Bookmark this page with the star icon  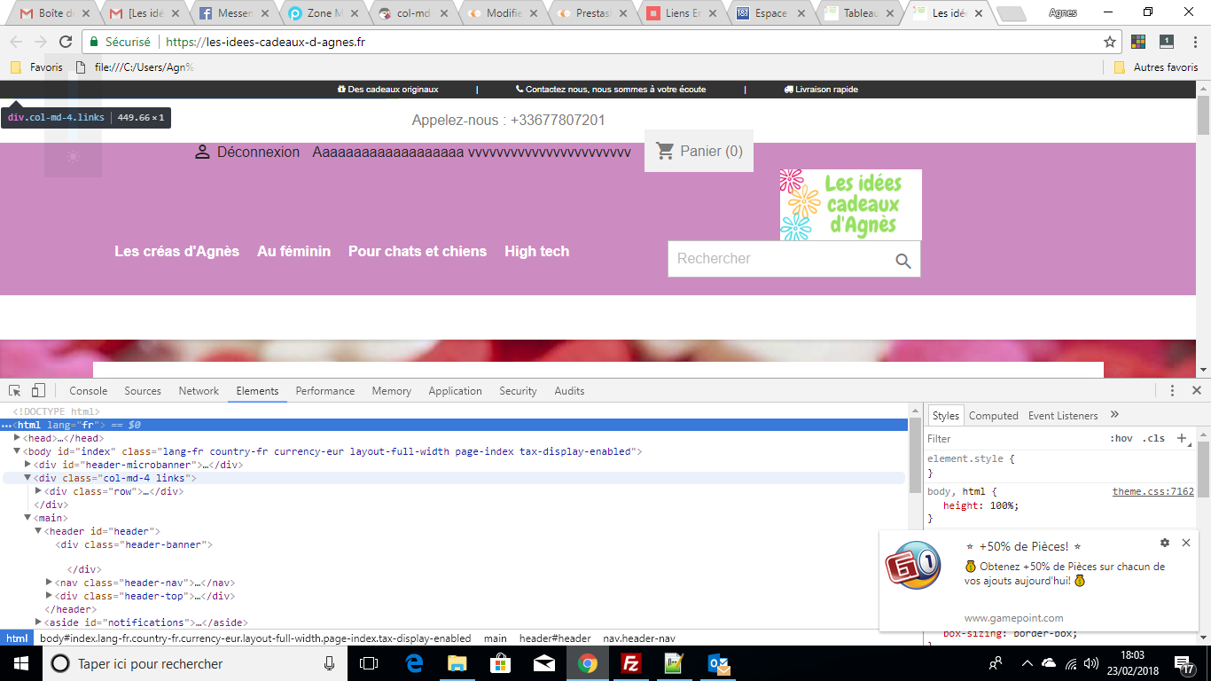[1110, 42]
